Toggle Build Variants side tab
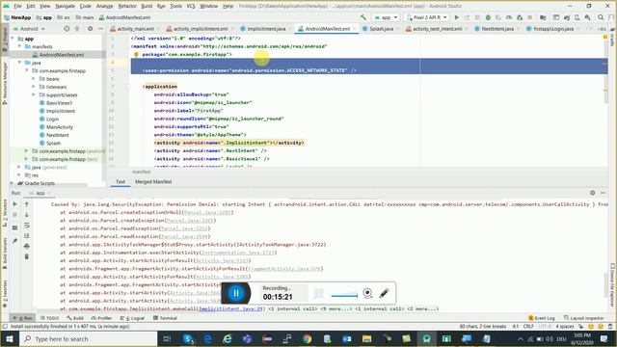 5,254
